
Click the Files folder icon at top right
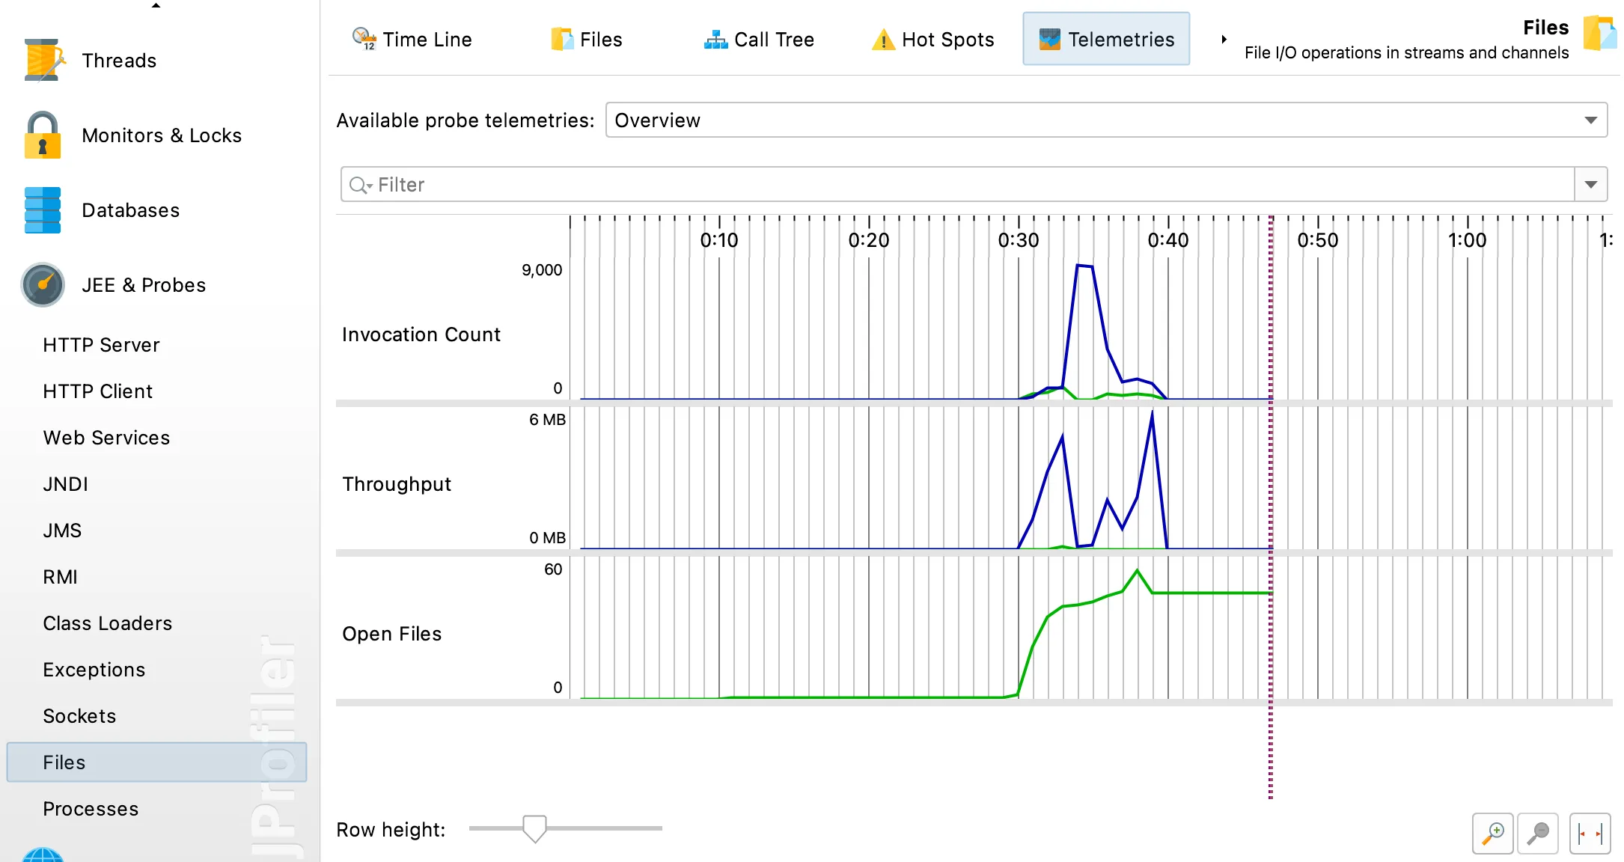click(1600, 34)
